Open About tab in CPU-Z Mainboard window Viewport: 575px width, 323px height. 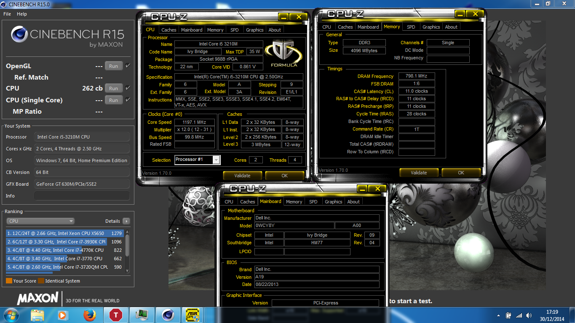pos(353,202)
